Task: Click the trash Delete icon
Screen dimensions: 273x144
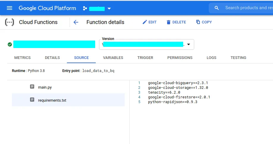Action: 169,22
